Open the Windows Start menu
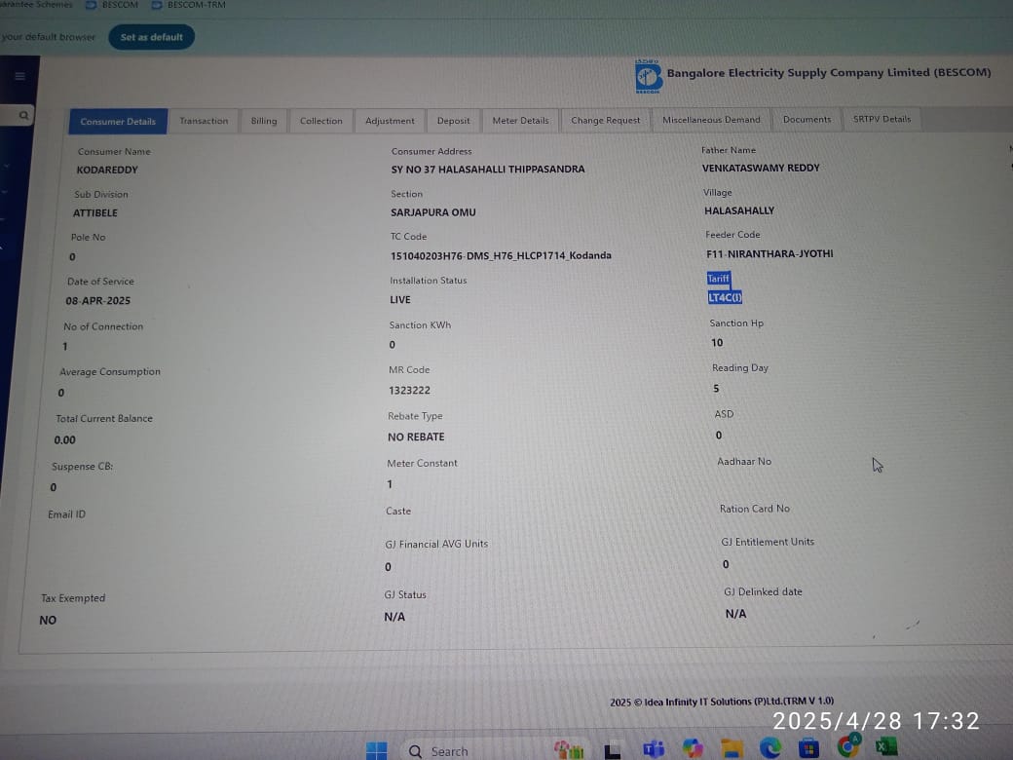Image resolution: width=1013 pixels, height=760 pixels. [377, 751]
